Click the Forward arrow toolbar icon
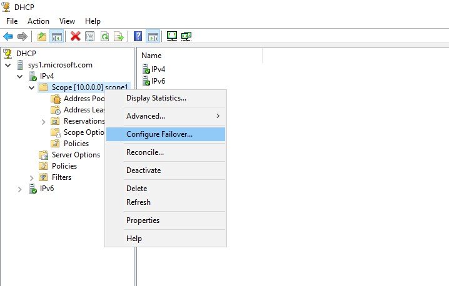Image resolution: width=449 pixels, height=286 pixels. tap(23, 36)
